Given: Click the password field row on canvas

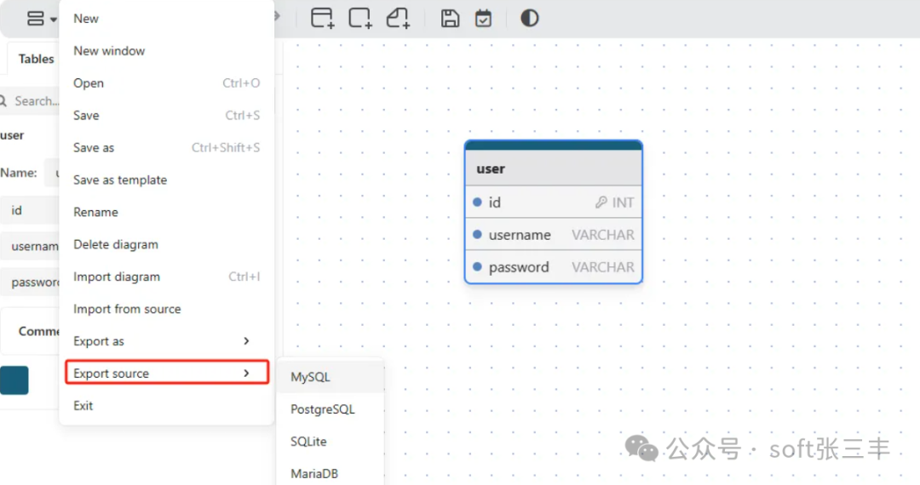Looking at the screenshot, I should coord(554,266).
